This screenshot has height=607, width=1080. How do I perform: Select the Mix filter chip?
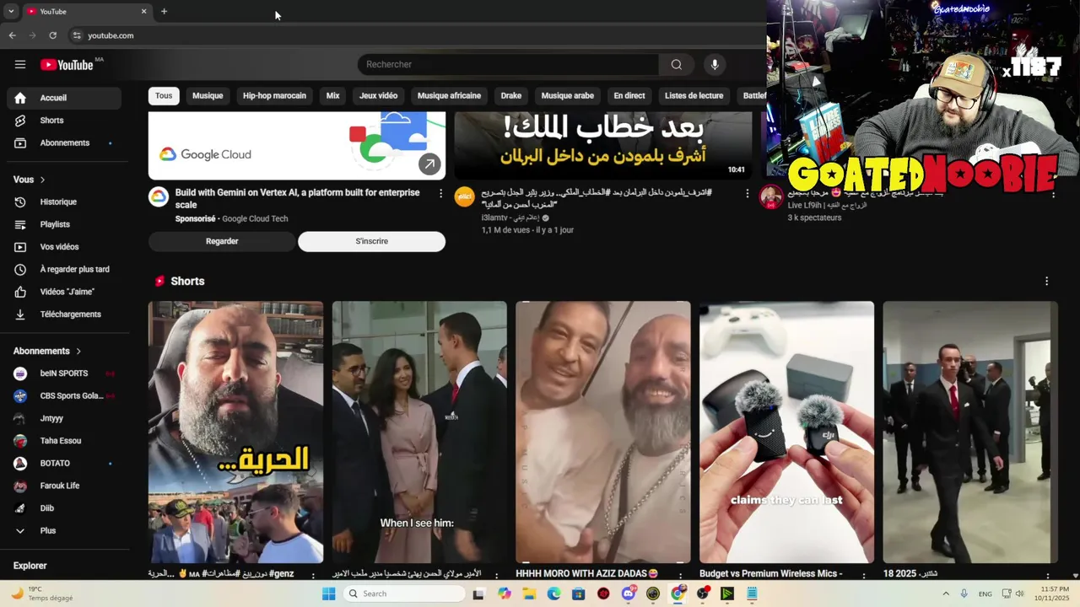332,96
